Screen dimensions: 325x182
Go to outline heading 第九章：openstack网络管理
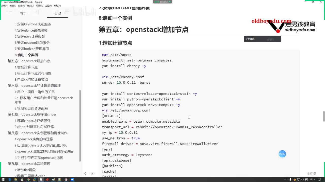pos(29,164)
